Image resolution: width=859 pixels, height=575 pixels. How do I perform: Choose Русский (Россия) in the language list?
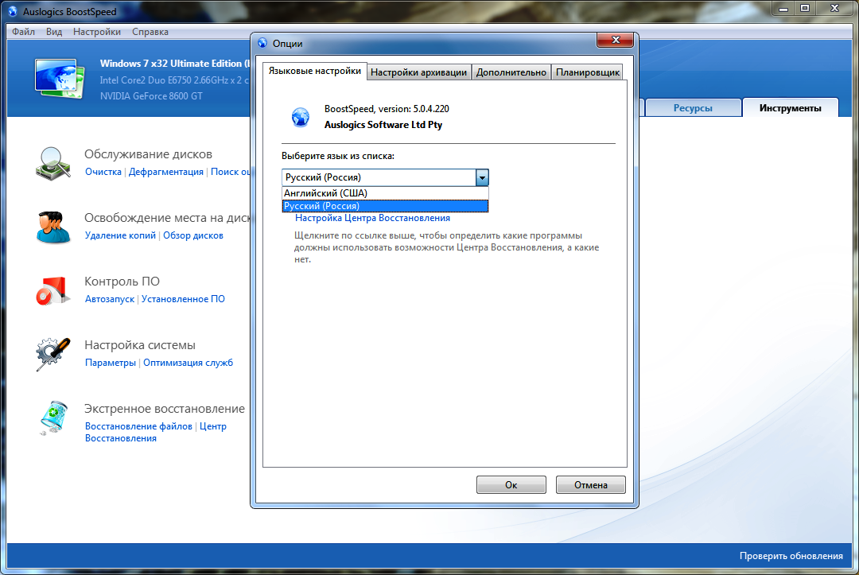pos(385,206)
